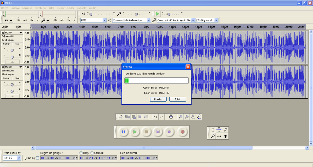Click the Fit selection zoom icon
The width and height of the screenshot is (313, 167).
(193, 117)
